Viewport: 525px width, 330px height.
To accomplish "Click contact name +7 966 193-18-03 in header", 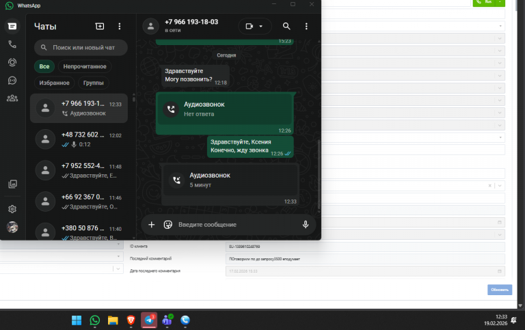I will click(191, 22).
